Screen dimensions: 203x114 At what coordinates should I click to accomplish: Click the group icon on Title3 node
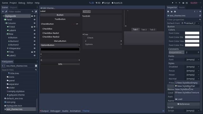coord(32,27)
